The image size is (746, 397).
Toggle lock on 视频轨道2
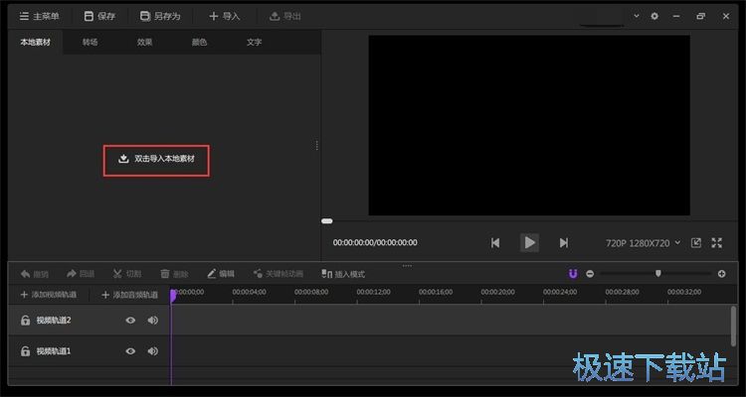pyautogui.click(x=25, y=321)
